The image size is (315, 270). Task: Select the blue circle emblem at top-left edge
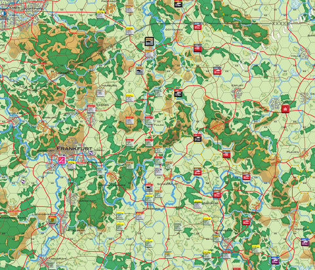[x=3, y=14]
